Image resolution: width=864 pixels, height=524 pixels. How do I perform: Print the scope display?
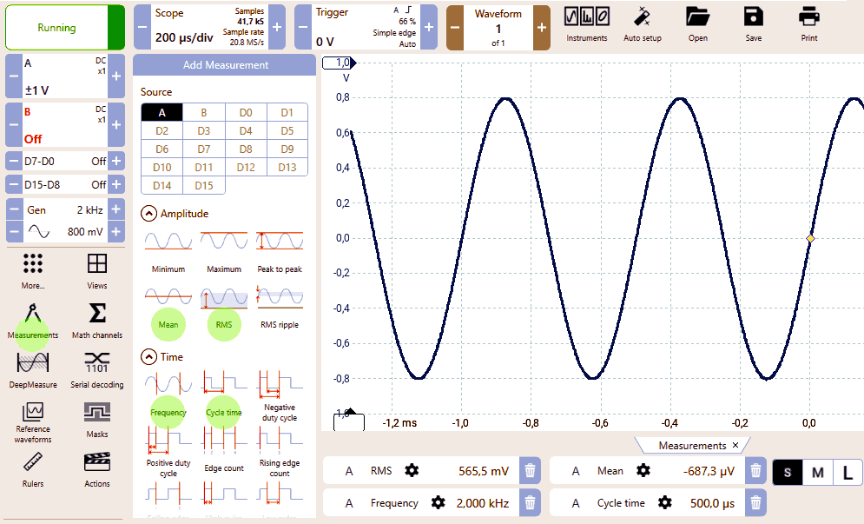click(809, 25)
